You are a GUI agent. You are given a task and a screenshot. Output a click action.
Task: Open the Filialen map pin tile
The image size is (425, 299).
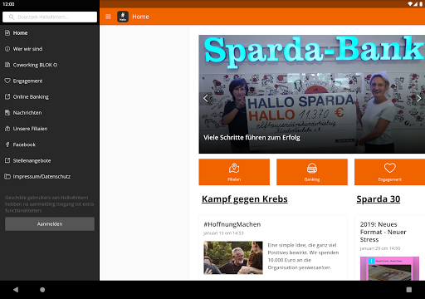(234, 172)
